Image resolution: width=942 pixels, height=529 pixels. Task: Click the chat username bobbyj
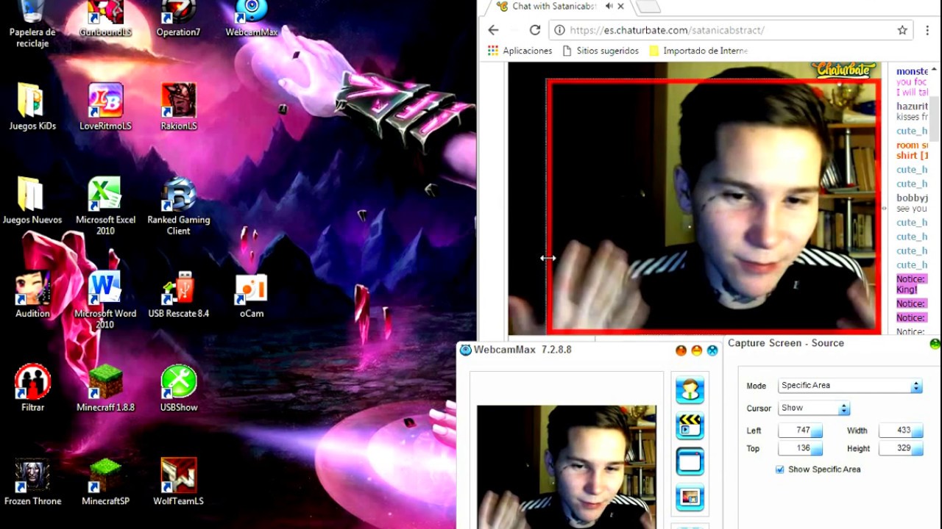912,198
